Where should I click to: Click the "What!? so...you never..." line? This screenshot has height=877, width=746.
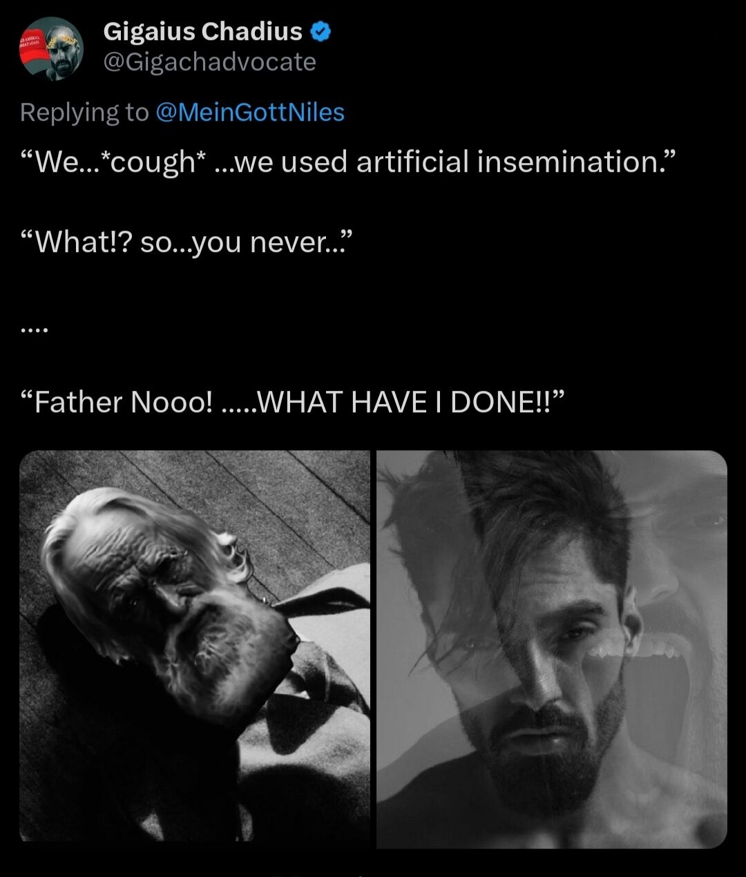point(186,242)
